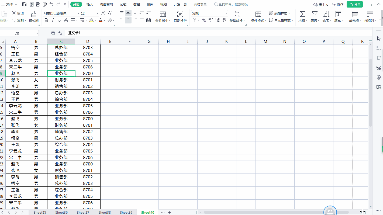
Task: Redo the last undone action
Action: [x=58, y=5]
